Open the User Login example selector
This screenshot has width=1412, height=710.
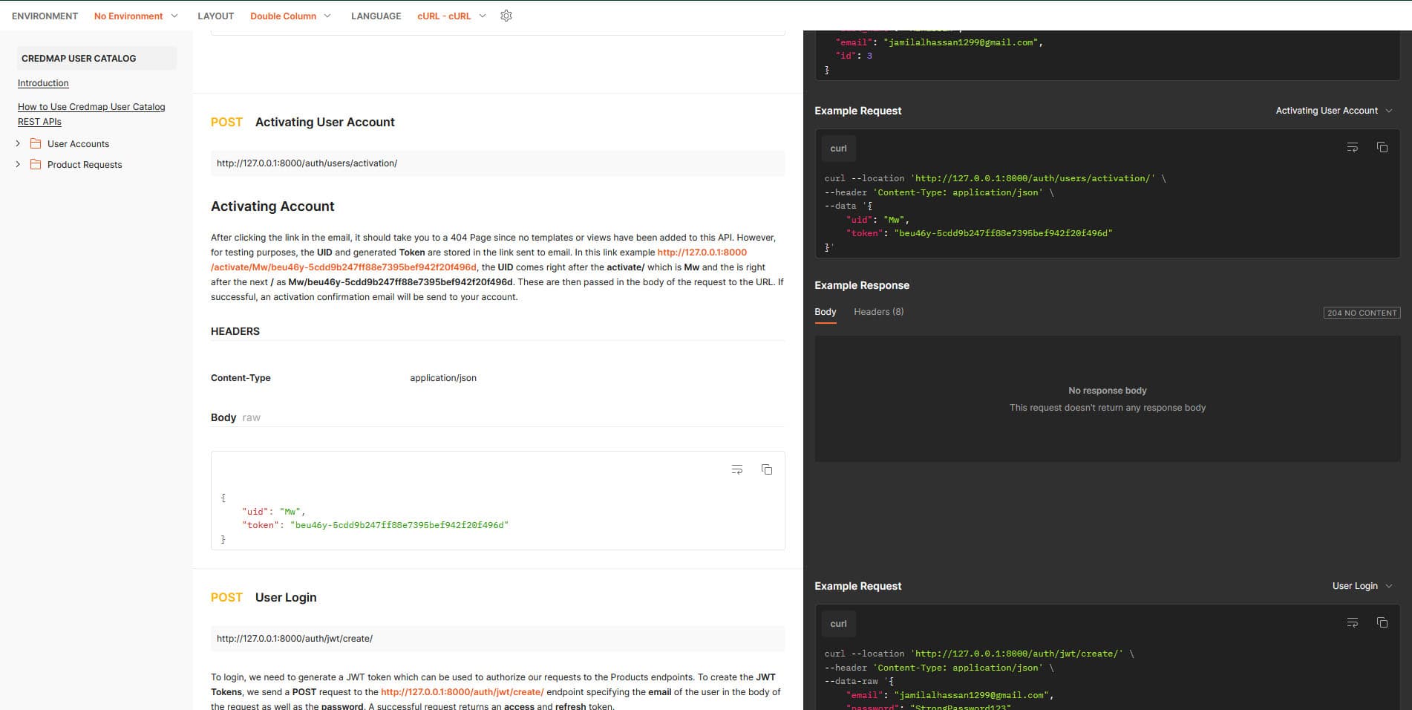[1362, 586]
